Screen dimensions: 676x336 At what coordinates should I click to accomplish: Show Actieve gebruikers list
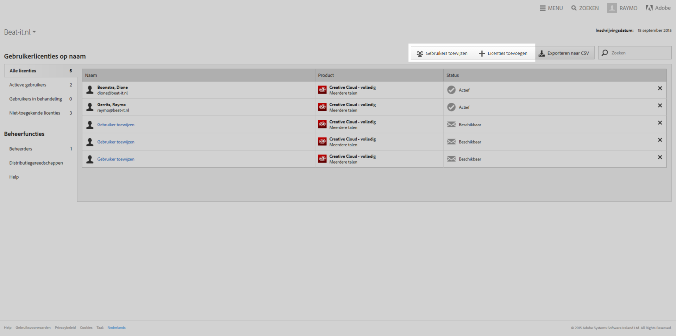pos(40,85)
